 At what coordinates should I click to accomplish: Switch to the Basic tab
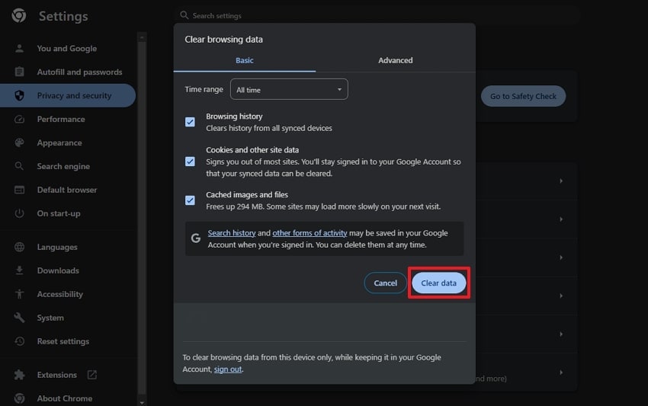[x=245, y=61]
